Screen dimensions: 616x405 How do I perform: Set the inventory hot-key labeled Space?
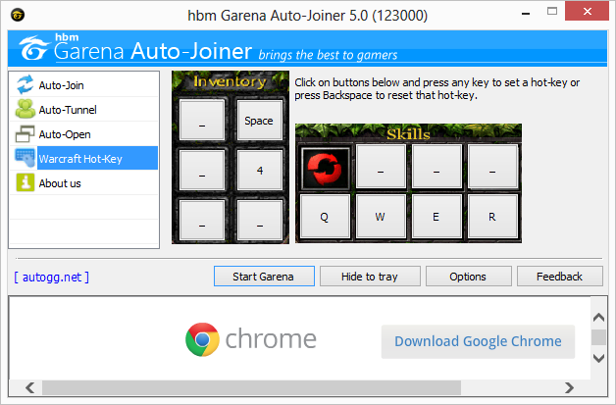point(260,120)
